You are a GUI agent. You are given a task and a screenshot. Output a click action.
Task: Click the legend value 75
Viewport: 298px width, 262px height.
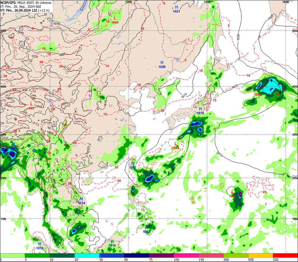click(x=151, y=260)
